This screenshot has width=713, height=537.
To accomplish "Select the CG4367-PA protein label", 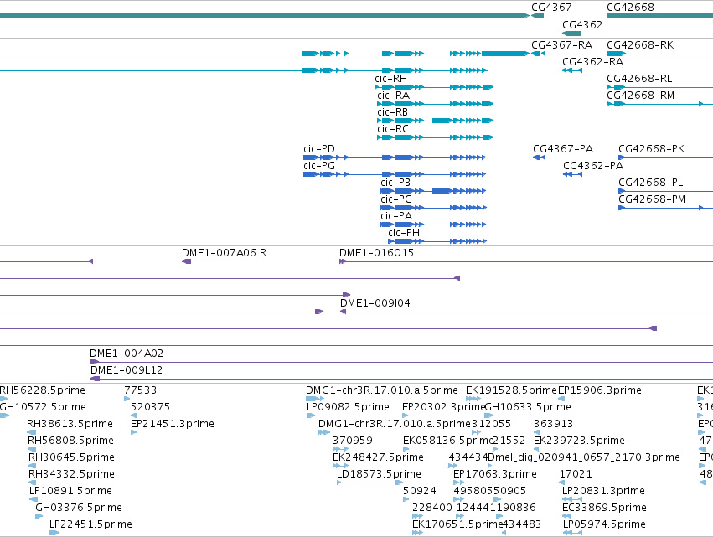I will pos(563,149).
